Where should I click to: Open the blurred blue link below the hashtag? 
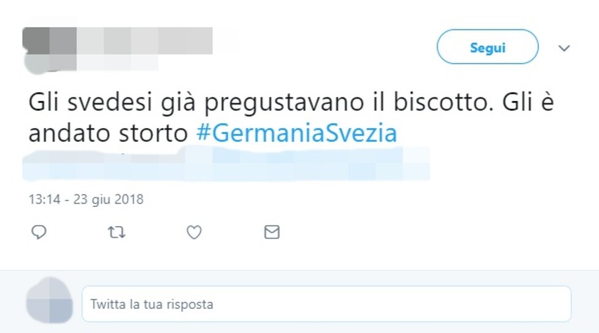[225, 164]
